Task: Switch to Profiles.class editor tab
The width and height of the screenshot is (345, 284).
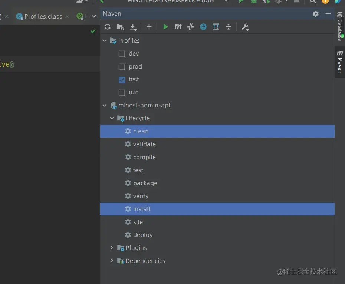Action: pyautogui.click(x=43, y=16)
